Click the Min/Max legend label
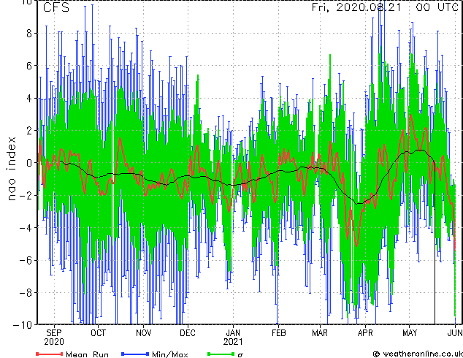This screenshot has height=358, width=463. 169,354
